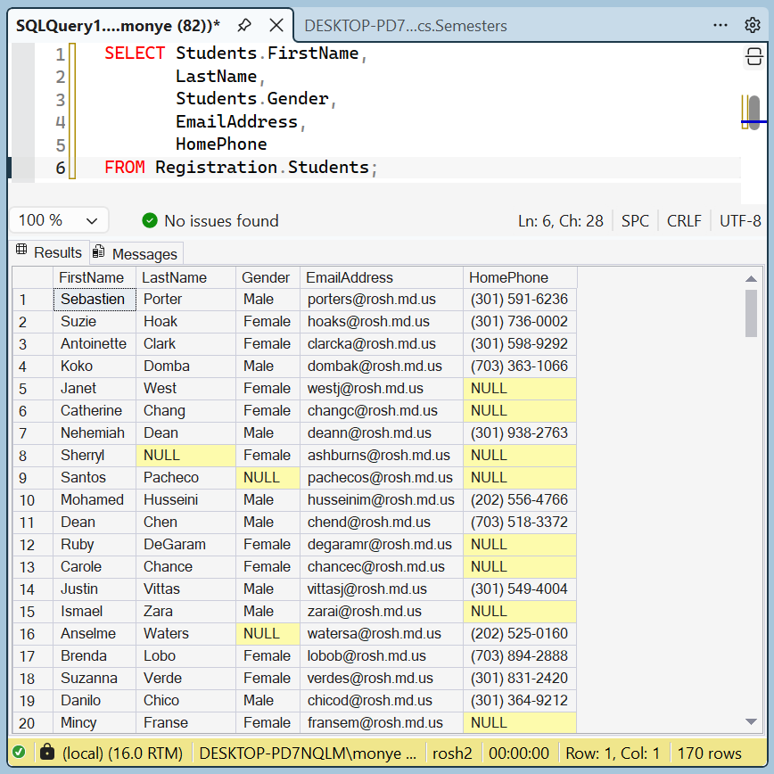This screenshot has width=774, height=774.
Task: Click the Results grid icon
Action: (x=21, y=250)
